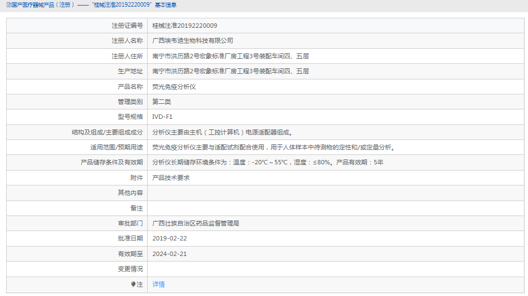The width and height of the screenshot is (528, 296).
Task: Click the 管理类别 label
Action: [x=130, y=102]
